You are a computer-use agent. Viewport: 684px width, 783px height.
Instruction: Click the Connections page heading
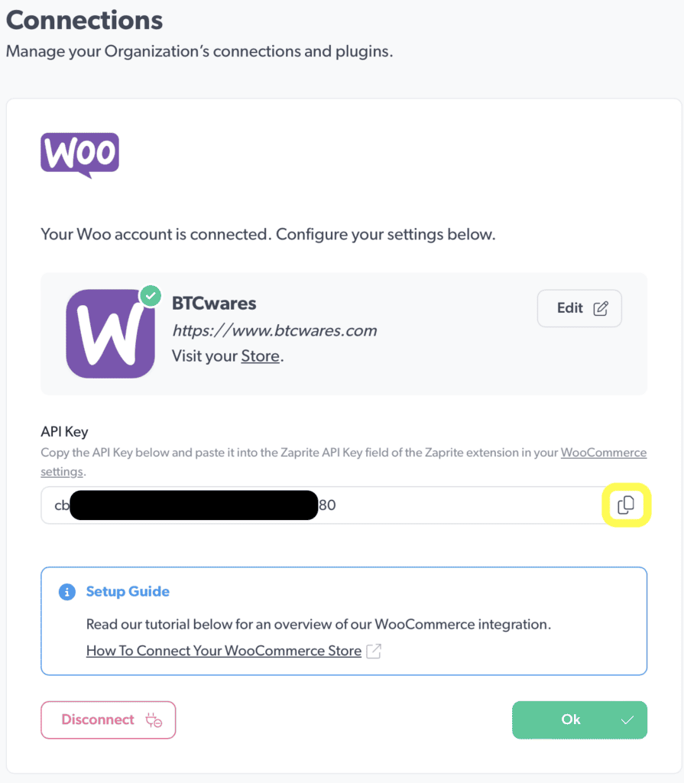click(x=84, y=20)
